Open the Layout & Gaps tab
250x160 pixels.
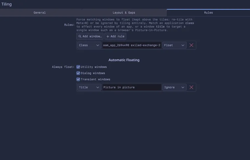pos(124,12)
